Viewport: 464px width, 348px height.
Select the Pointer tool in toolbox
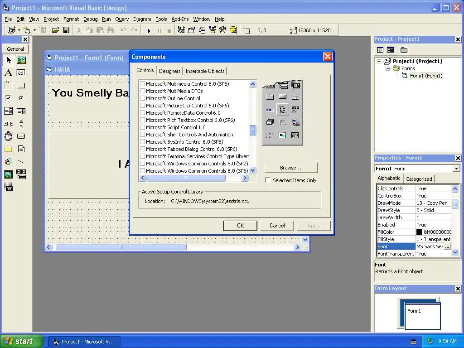click(9, 60)
